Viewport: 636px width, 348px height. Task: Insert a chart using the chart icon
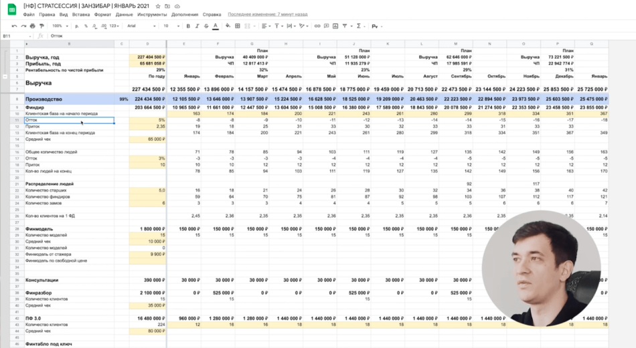[335, 26]
